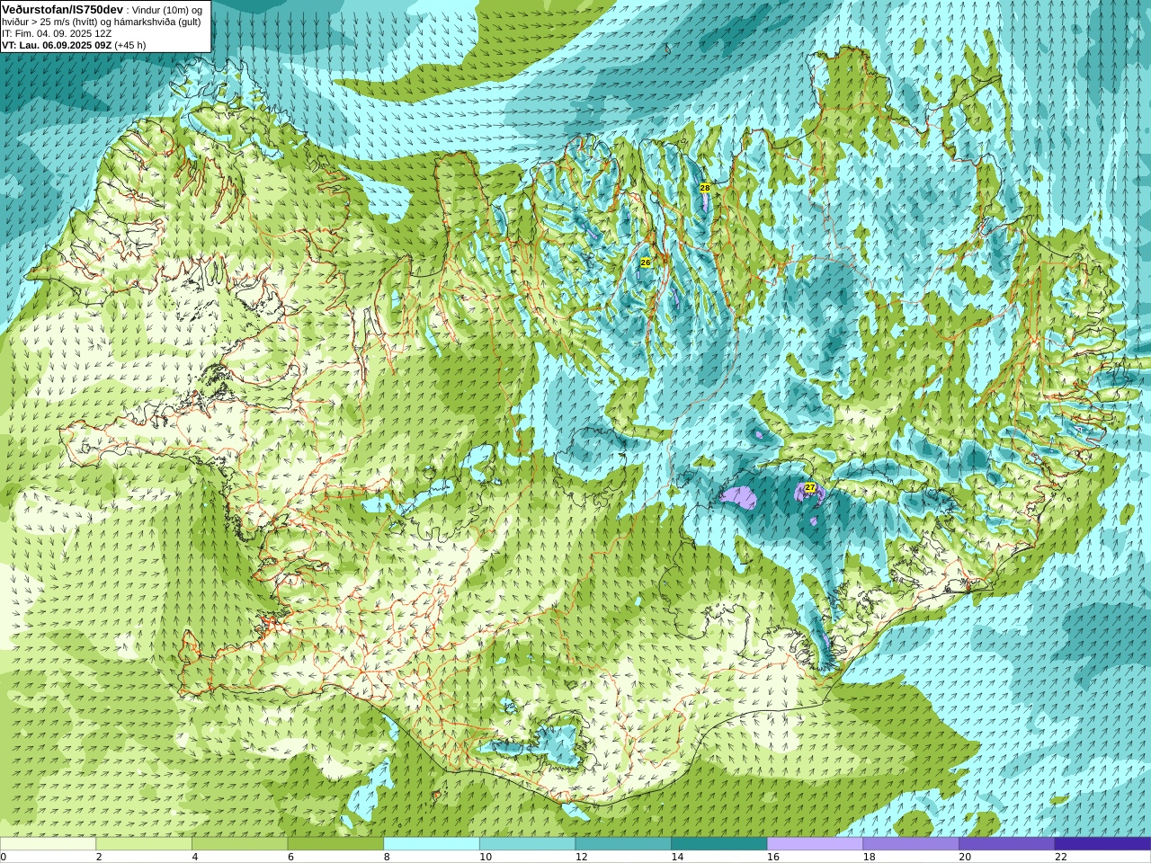Click the legend tick label 14

coord(677,857)
